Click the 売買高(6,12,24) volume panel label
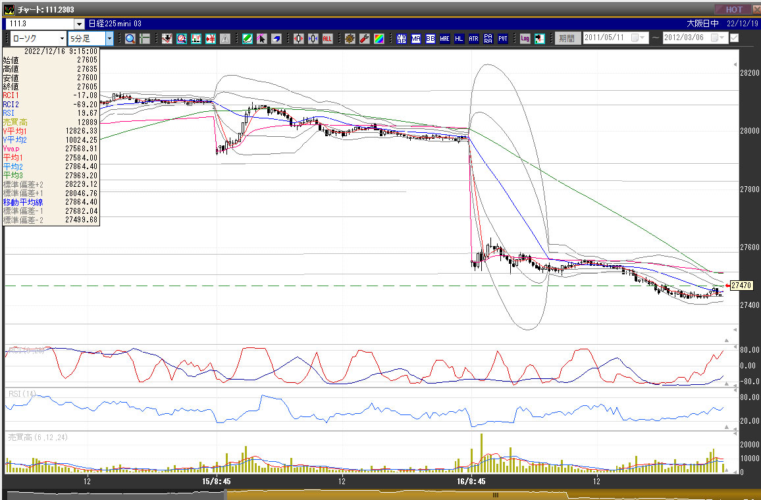The height and width of the screenshot is (500, 761). coord(38,438)
